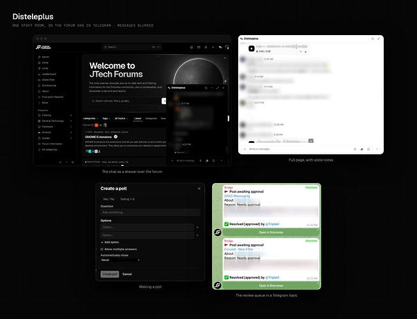The image size is (417, 319).
Task: Click the first Open in Discourse button
Action: tap(271, 232)
